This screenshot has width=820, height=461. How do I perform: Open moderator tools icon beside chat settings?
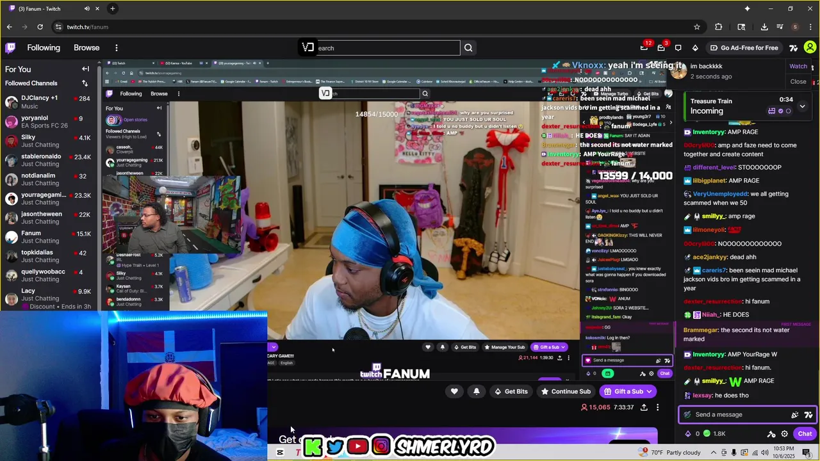click(x=771, y=433)
